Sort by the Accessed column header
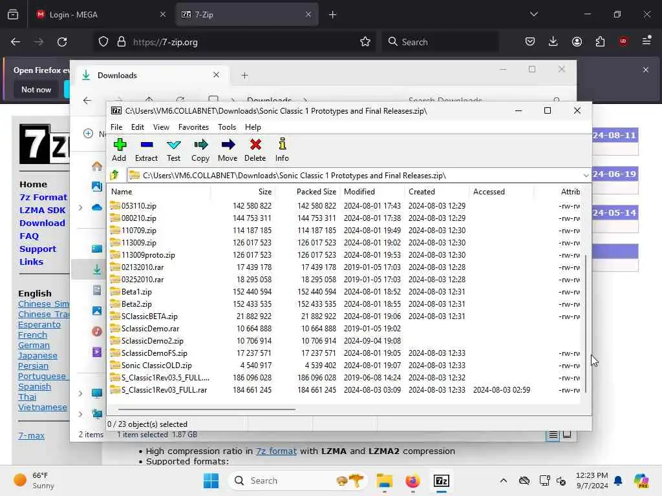The width and height of the screenshot is (662, 496). tap(502, 191)
